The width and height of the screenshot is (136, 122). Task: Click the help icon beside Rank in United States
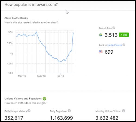(124, 45)
